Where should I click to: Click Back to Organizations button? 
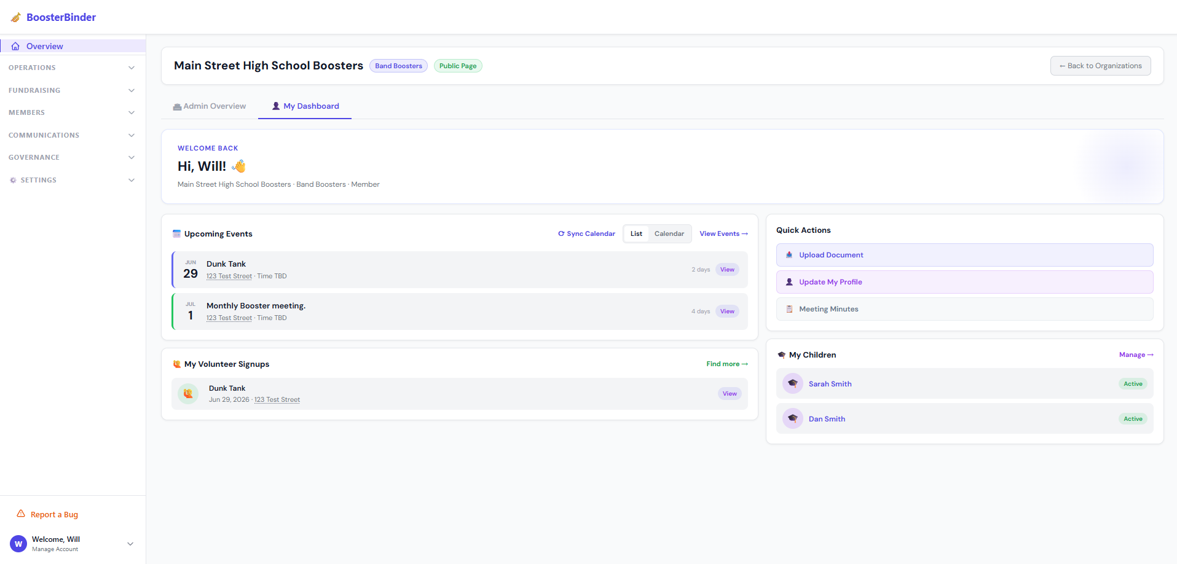1101,66
